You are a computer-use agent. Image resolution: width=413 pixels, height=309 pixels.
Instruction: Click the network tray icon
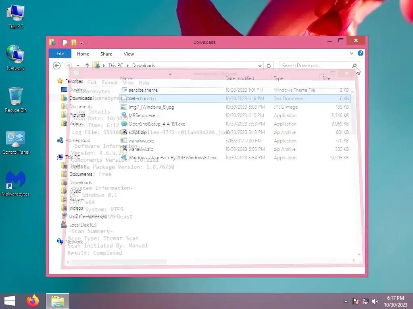(x=365, y=301)
